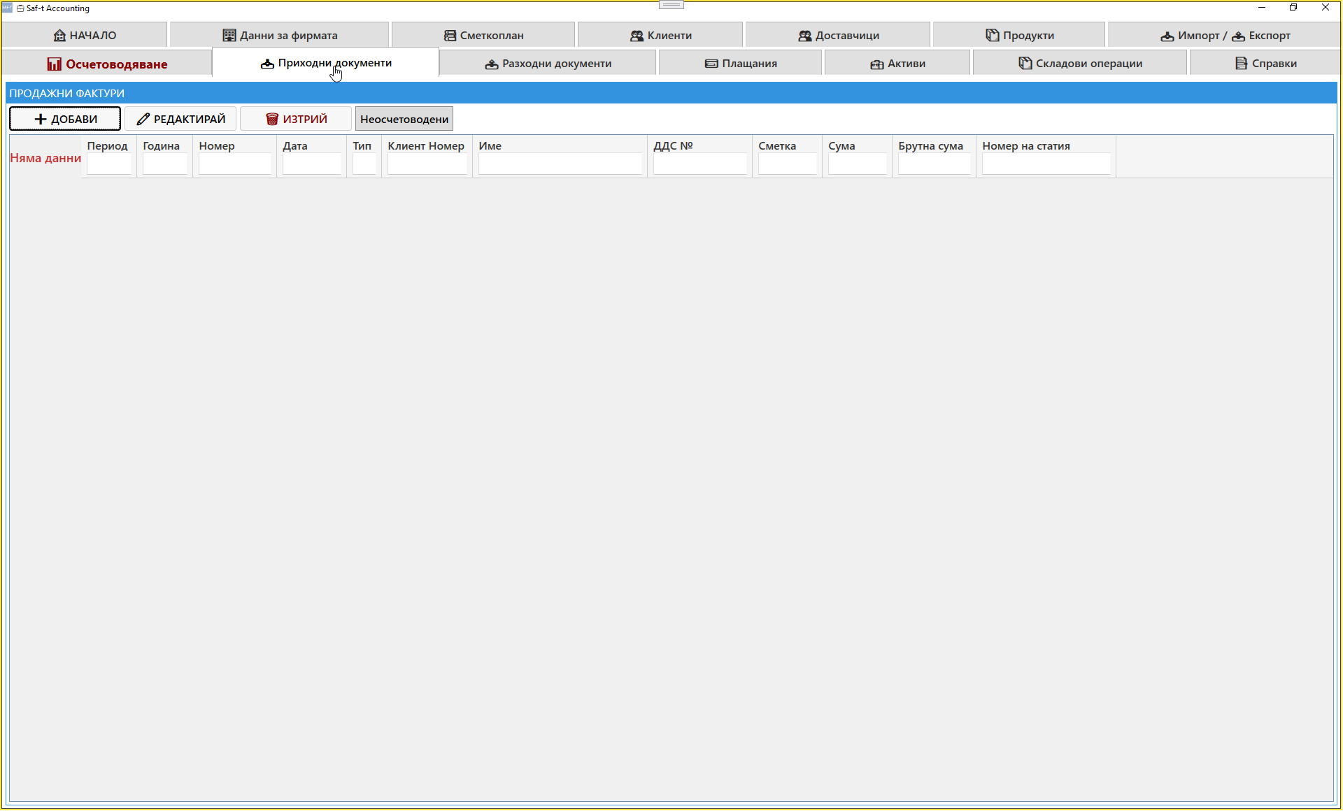Click the Справки document icon
This screenshot has width=1343, height=811.
point(1241,64)
